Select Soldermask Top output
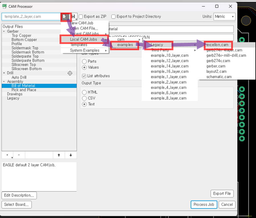256x218 pixels. [x=25, y=48]
